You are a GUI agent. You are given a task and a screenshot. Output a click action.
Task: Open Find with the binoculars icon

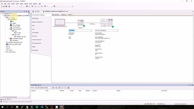coord(27,6)
